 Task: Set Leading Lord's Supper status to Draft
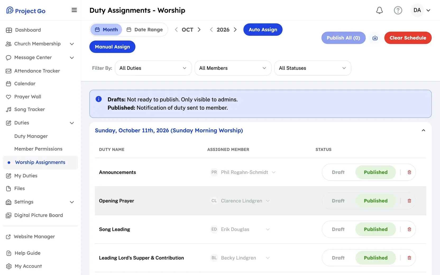coord(338,258)
